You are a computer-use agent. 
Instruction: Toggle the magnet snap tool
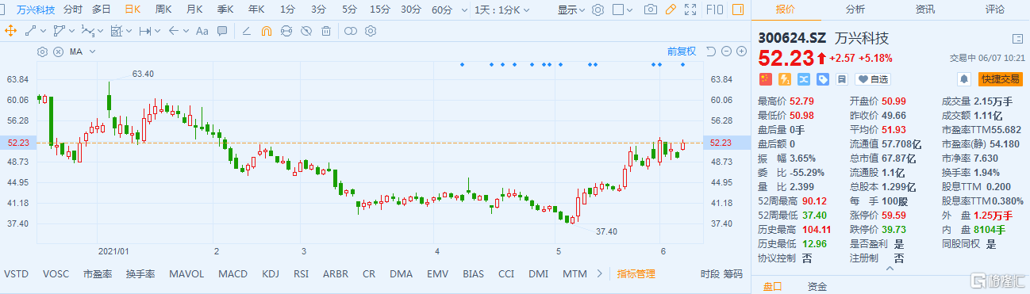pos(267,31)
